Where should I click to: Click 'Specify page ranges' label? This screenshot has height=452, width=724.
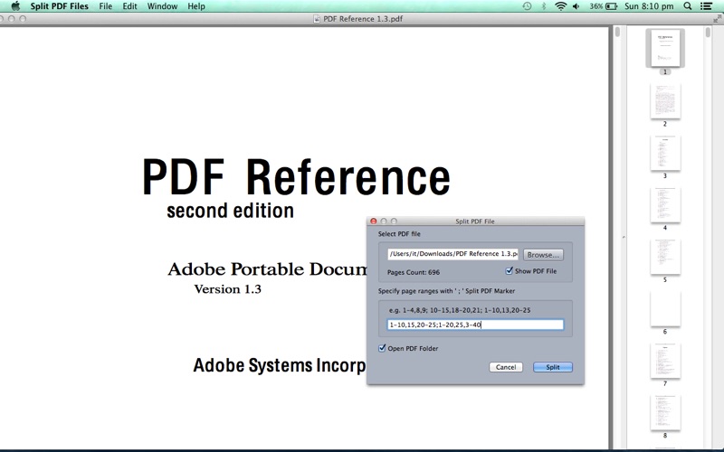coord(446,290)
